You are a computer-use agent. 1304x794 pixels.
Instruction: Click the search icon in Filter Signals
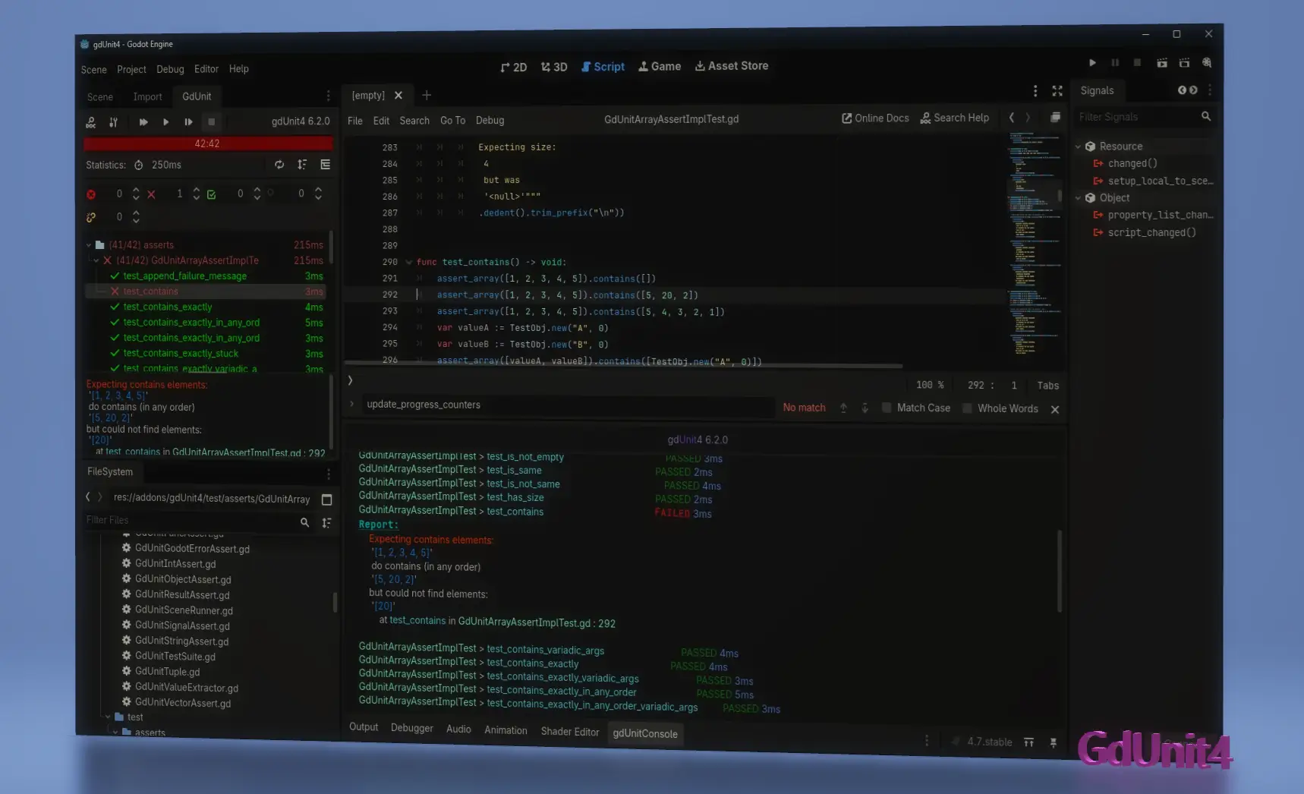pos(1206,117)
